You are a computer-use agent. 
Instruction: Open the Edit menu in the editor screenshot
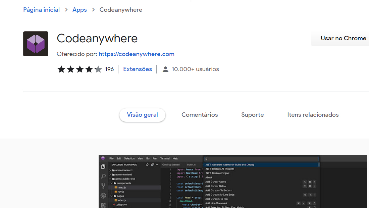119,159
